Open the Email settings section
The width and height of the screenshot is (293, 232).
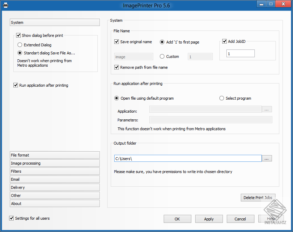pos(55,179)
